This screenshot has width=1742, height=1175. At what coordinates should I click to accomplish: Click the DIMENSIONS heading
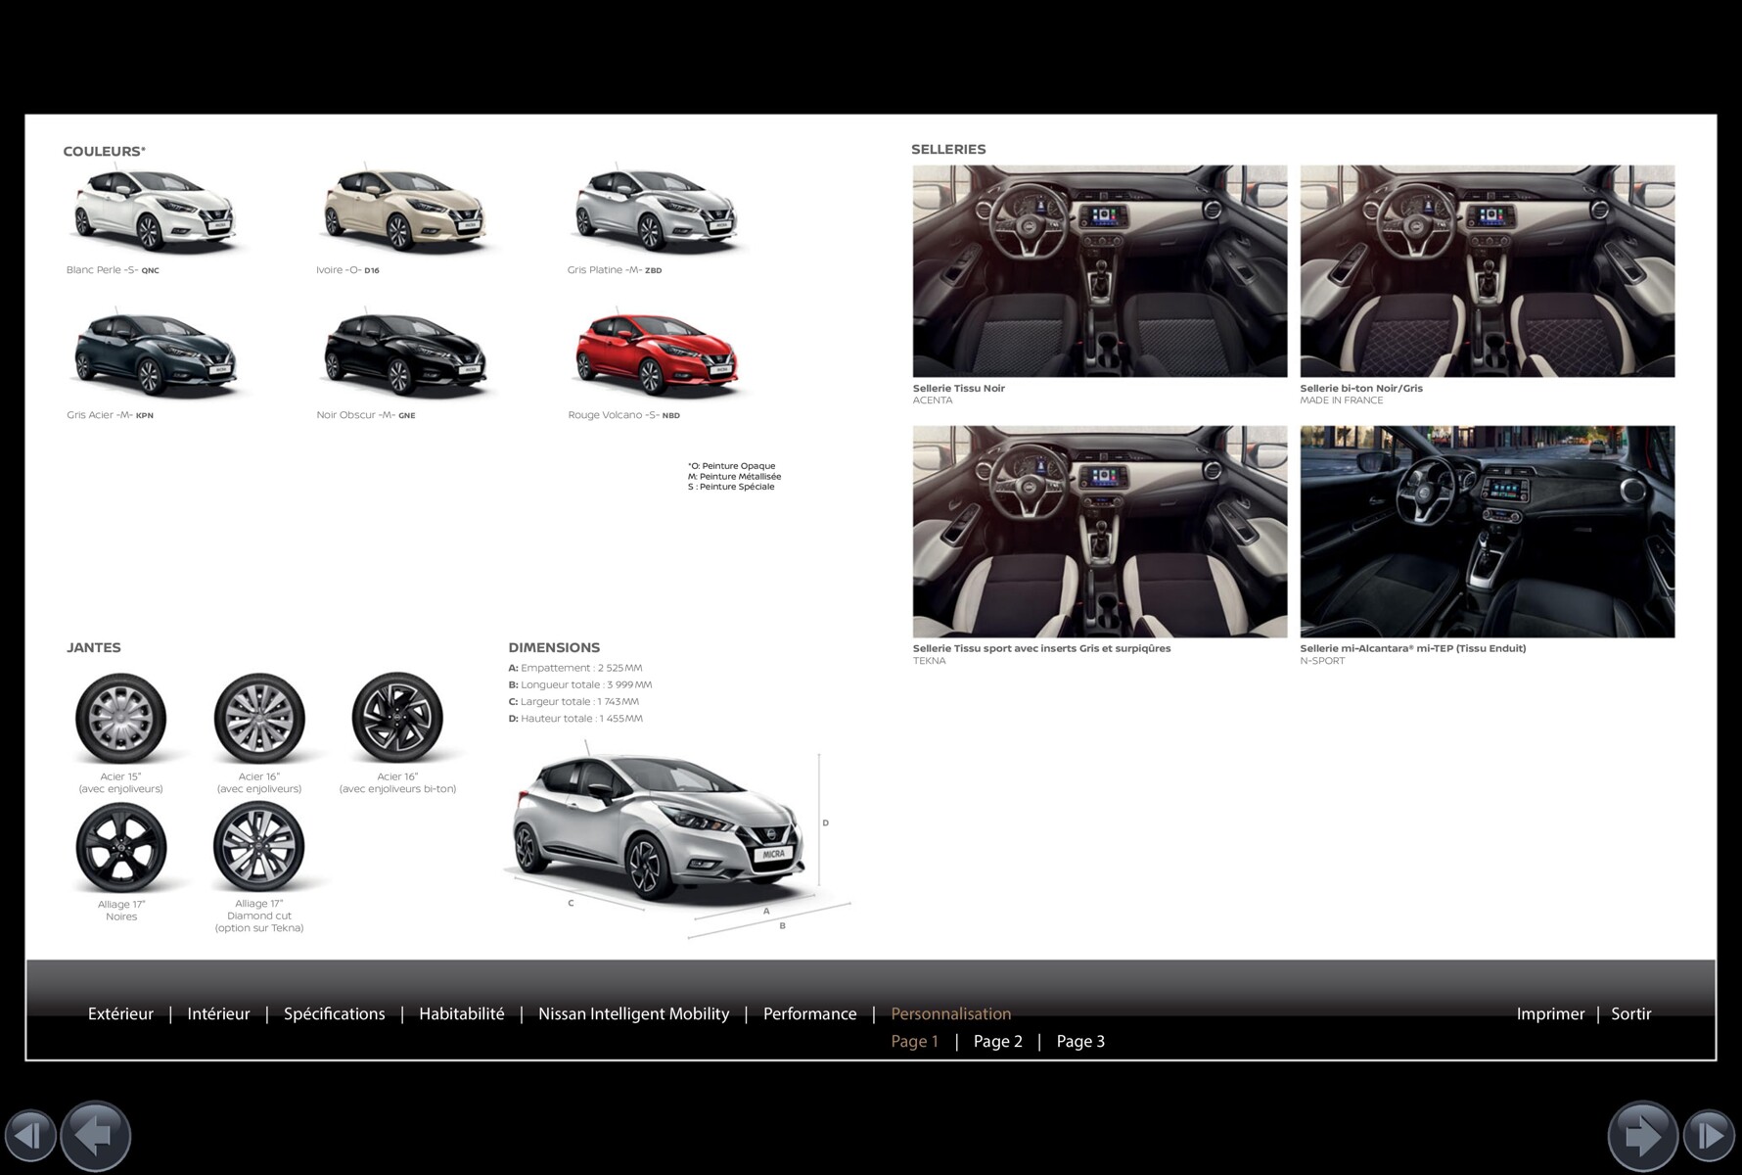point(554,647)
